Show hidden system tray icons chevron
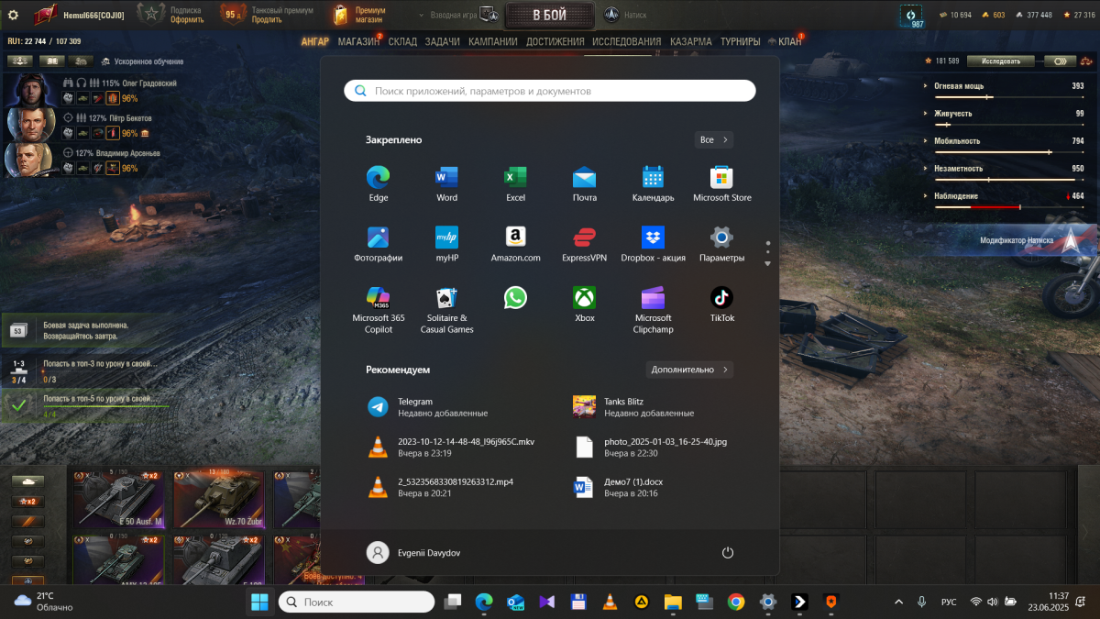This screenshot has width=1100, height=619. pyautogui.click(x=897, y=602)
